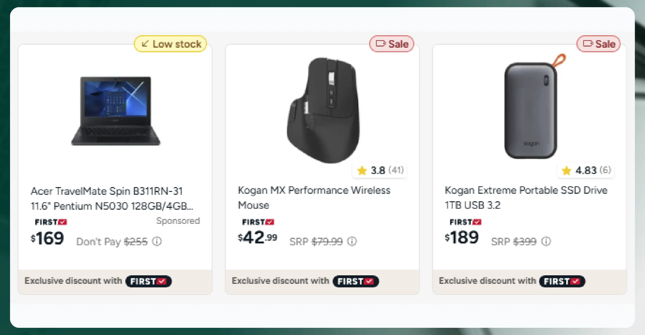
Task: Click the Sale badge on the wireless mouse
Action: point(392,44)
